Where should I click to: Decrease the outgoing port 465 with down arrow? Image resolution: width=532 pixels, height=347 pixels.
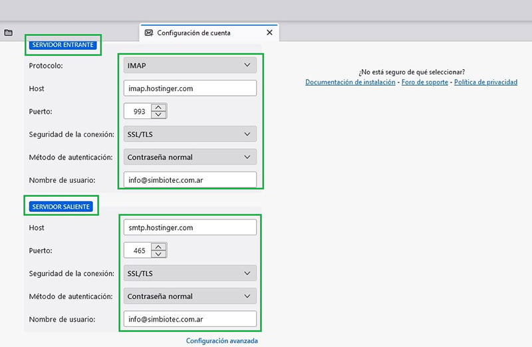pos(158,254)
